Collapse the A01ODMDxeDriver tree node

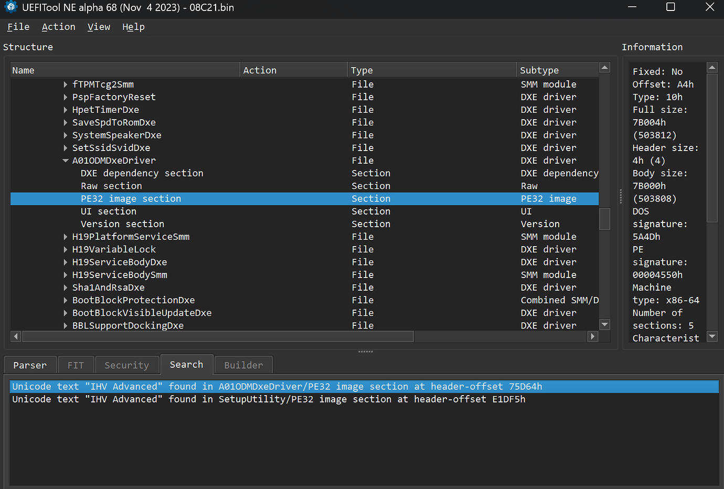click(x=66, y=161)
